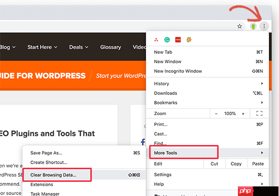Open Settings from the Chrome menu

207,175
